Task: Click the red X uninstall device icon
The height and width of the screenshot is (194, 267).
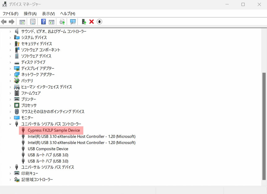Action: [x=92, y=22]
